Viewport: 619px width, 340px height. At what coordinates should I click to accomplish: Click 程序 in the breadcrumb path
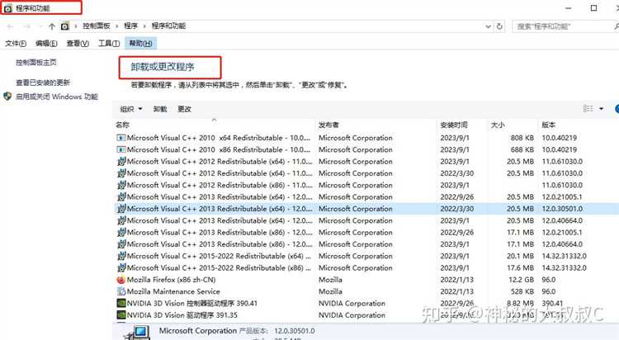pyautogui.click(x=131, y=26)
